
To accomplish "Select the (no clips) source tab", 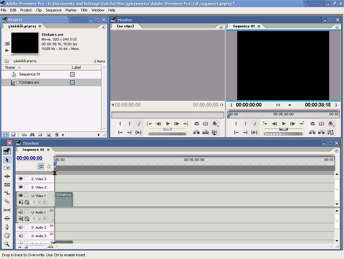I will [x=125, y=26].
